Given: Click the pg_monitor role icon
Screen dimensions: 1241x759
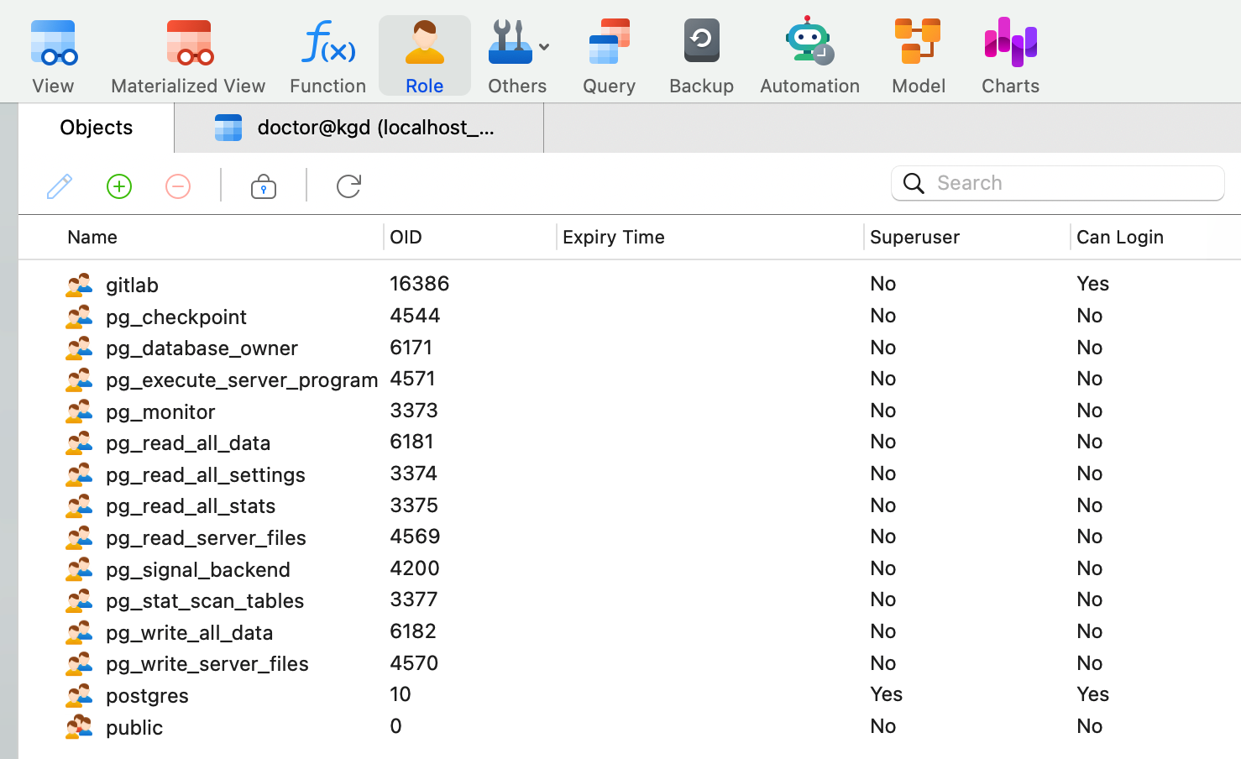Looking at the screenshot, I should coord(79,411).
